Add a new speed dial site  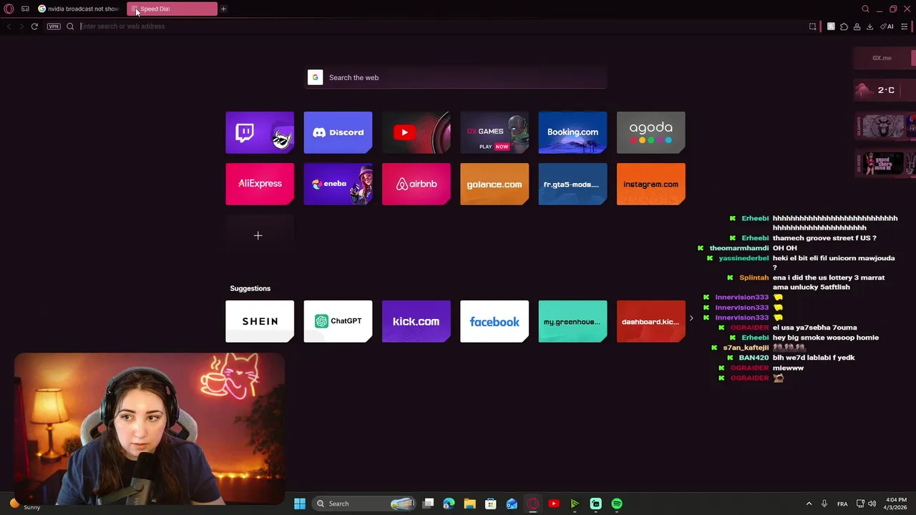pos(258,235)
